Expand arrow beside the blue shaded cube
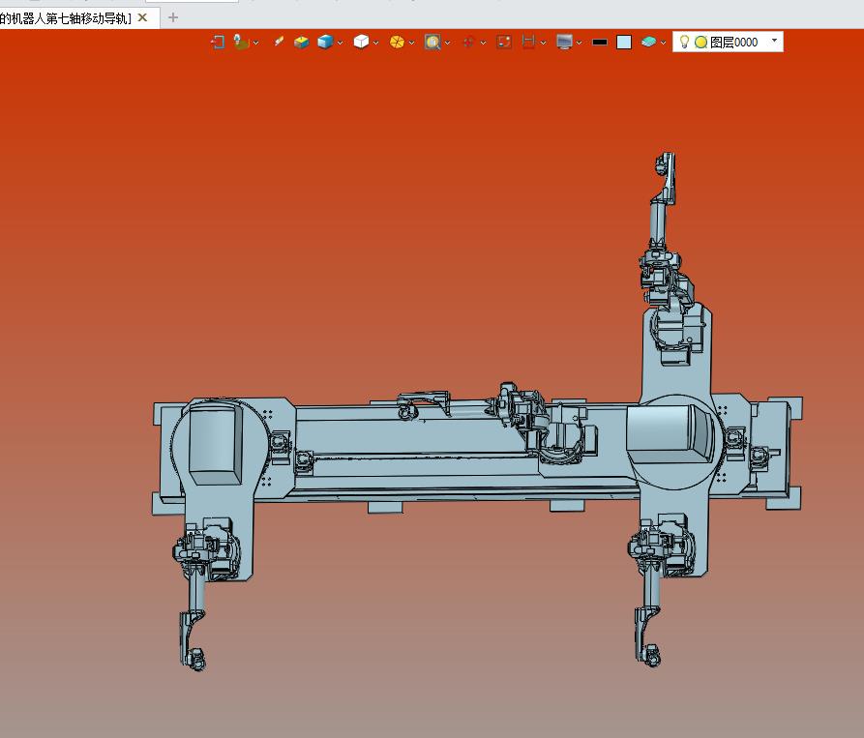 click(341, 43)
